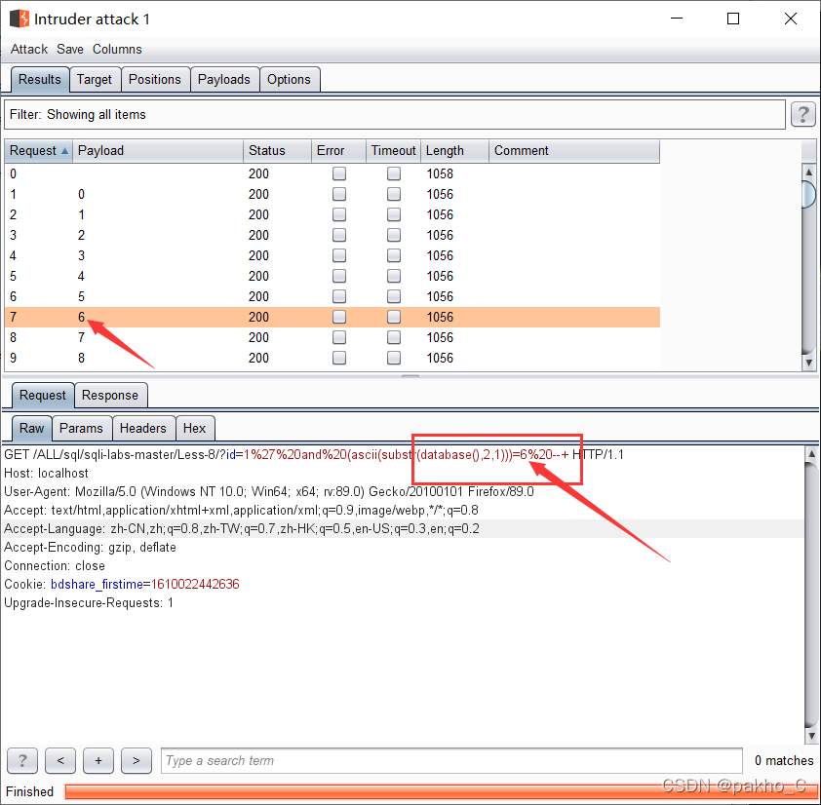821x805 pixels.
Task: Toggle Error checkbox in request 1 row
Action: (x=339, y=194)
